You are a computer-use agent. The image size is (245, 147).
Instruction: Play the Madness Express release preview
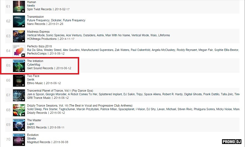tap(23, 41)
